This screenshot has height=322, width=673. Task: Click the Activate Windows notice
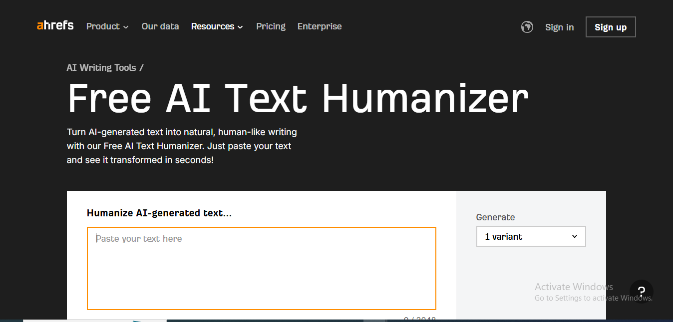point(573,287)
